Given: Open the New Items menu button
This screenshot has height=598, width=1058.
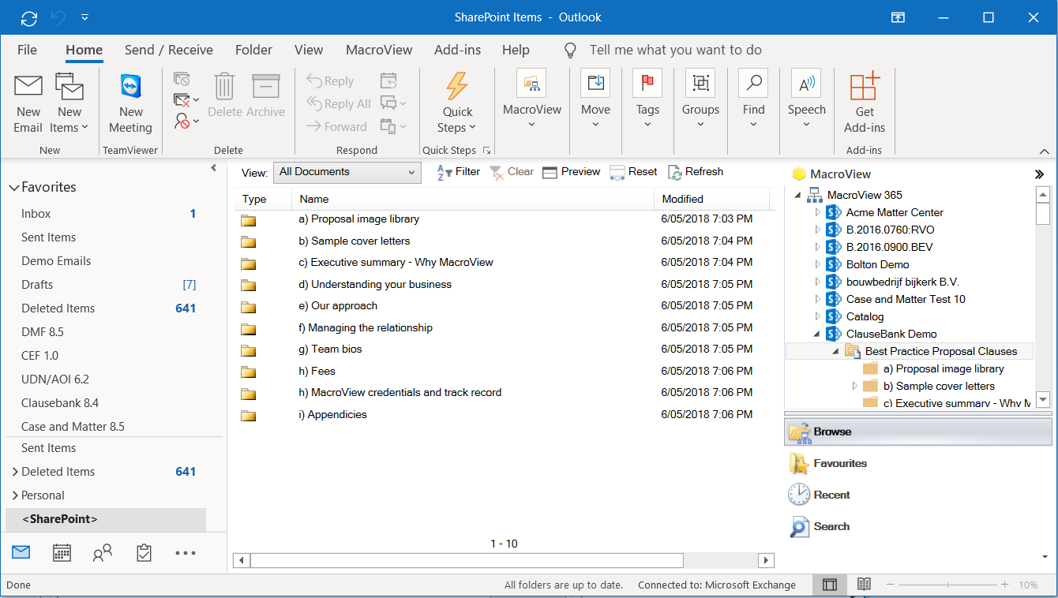Looking at the screenshot, I should click(x=69, y=103).
